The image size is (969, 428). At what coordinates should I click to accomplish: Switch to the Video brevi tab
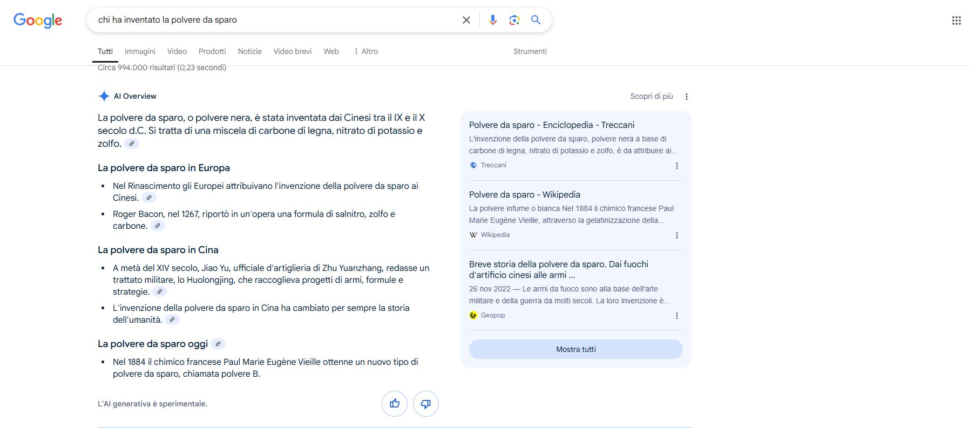[293, 51]
